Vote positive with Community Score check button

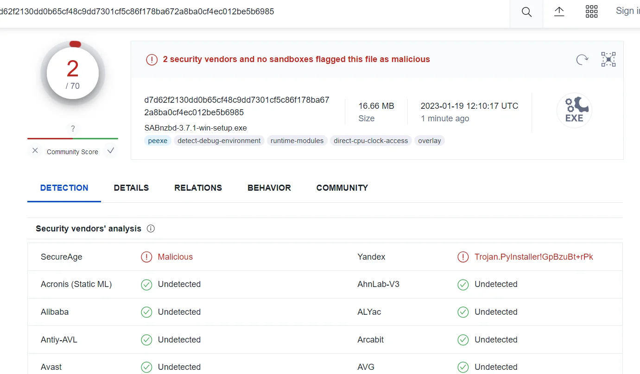coord(110,151)
